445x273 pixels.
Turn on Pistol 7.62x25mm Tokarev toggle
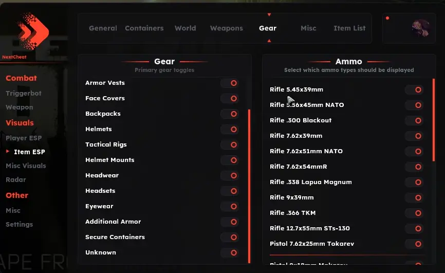[414, 244]
